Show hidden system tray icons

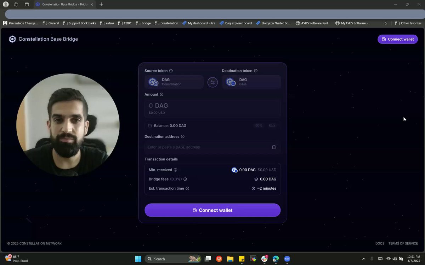coord(363,259)
